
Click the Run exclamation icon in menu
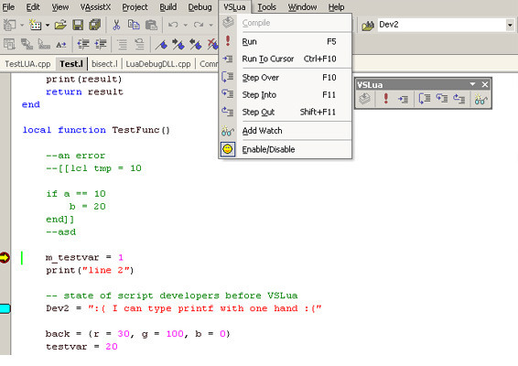pyautogui.click(x=228, y=41)
